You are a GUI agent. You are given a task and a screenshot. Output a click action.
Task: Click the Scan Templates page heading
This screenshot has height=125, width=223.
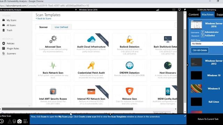(48, 15)
